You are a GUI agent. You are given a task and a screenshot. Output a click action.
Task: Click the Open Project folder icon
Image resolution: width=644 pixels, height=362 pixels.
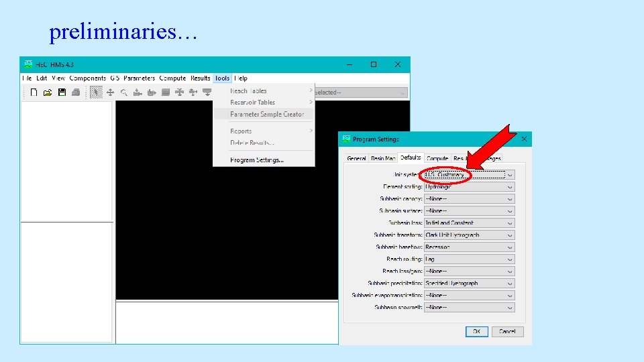click(x=48, y=93)
